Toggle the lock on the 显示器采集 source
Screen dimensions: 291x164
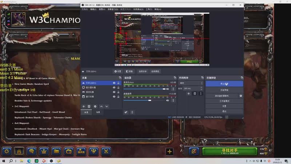[x=119, y=87]
